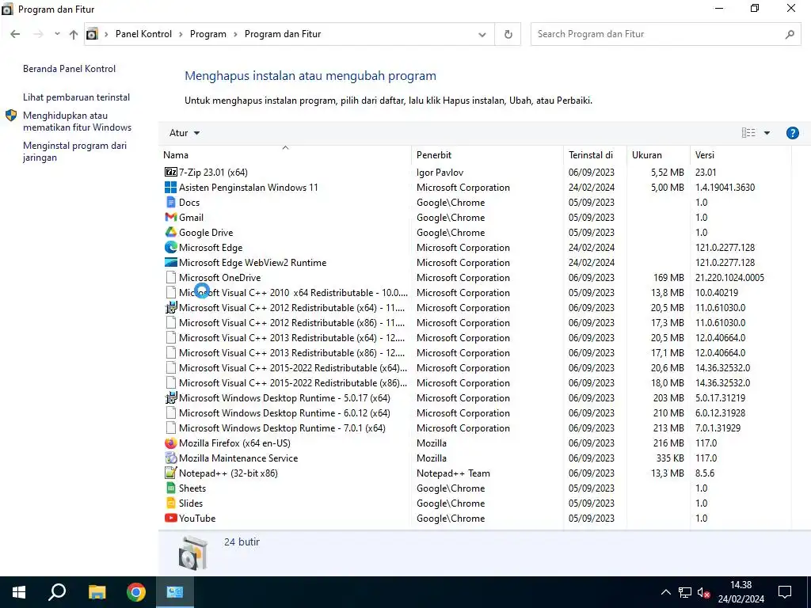Click the Panel Kontrol breadcrumb

click(143, 34)
